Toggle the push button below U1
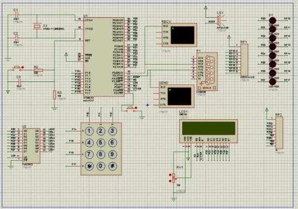This screenshot has width=298, height=209. tap(130, 109)
